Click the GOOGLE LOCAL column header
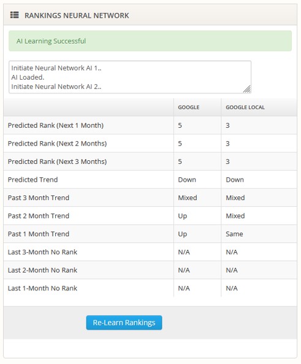 coord(245,107)
